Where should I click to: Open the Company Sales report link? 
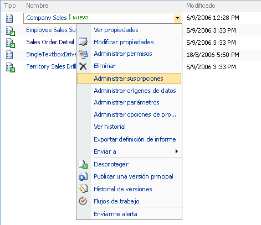point(47,18)
